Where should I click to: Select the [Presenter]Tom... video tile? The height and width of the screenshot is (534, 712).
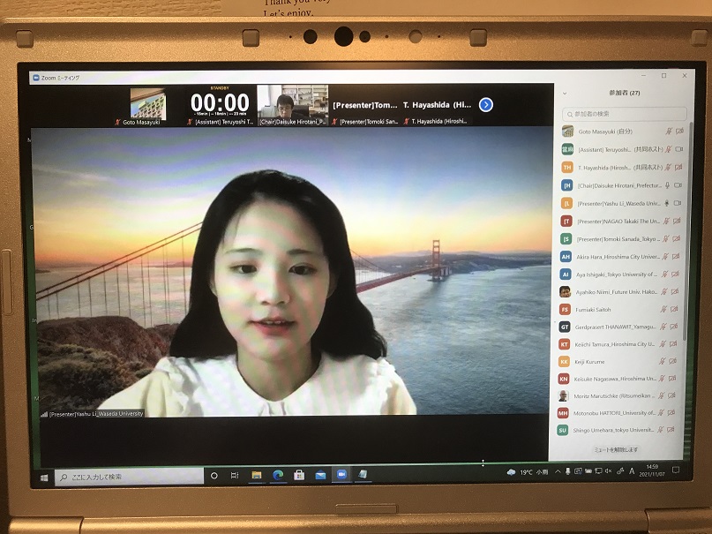point(365,105)
